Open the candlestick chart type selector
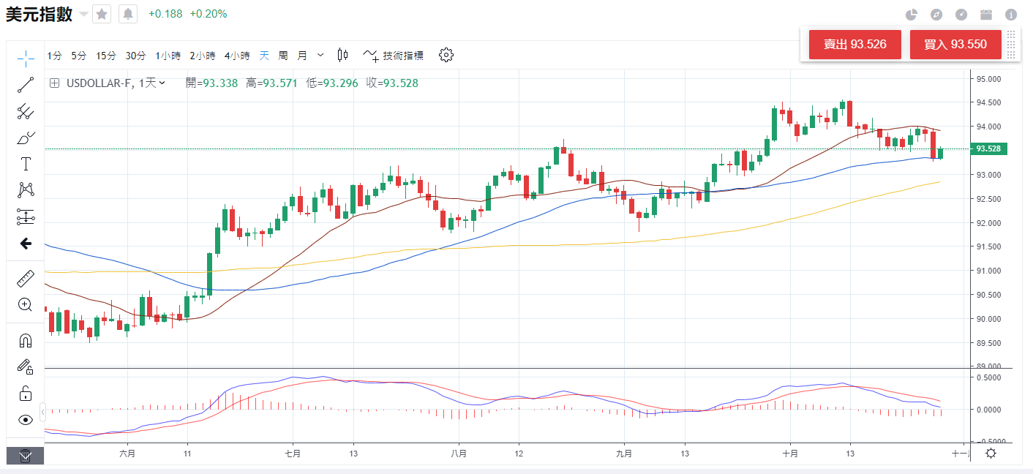This screenshot has height=474, width=1033. tap(342, 55)
